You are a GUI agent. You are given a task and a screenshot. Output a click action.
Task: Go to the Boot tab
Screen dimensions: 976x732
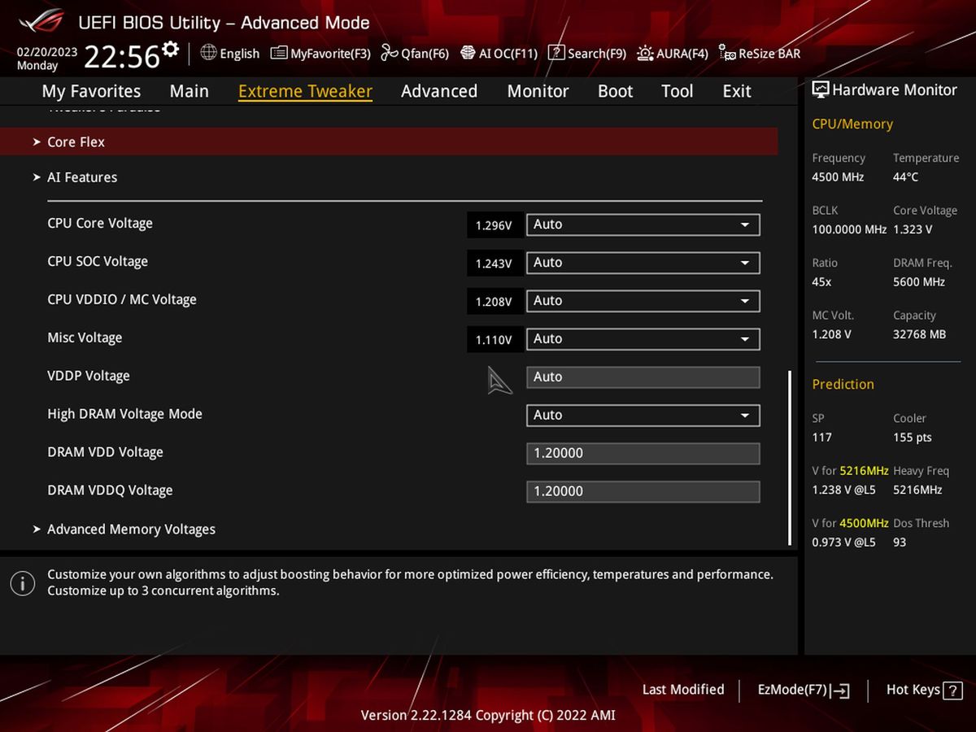615,91
